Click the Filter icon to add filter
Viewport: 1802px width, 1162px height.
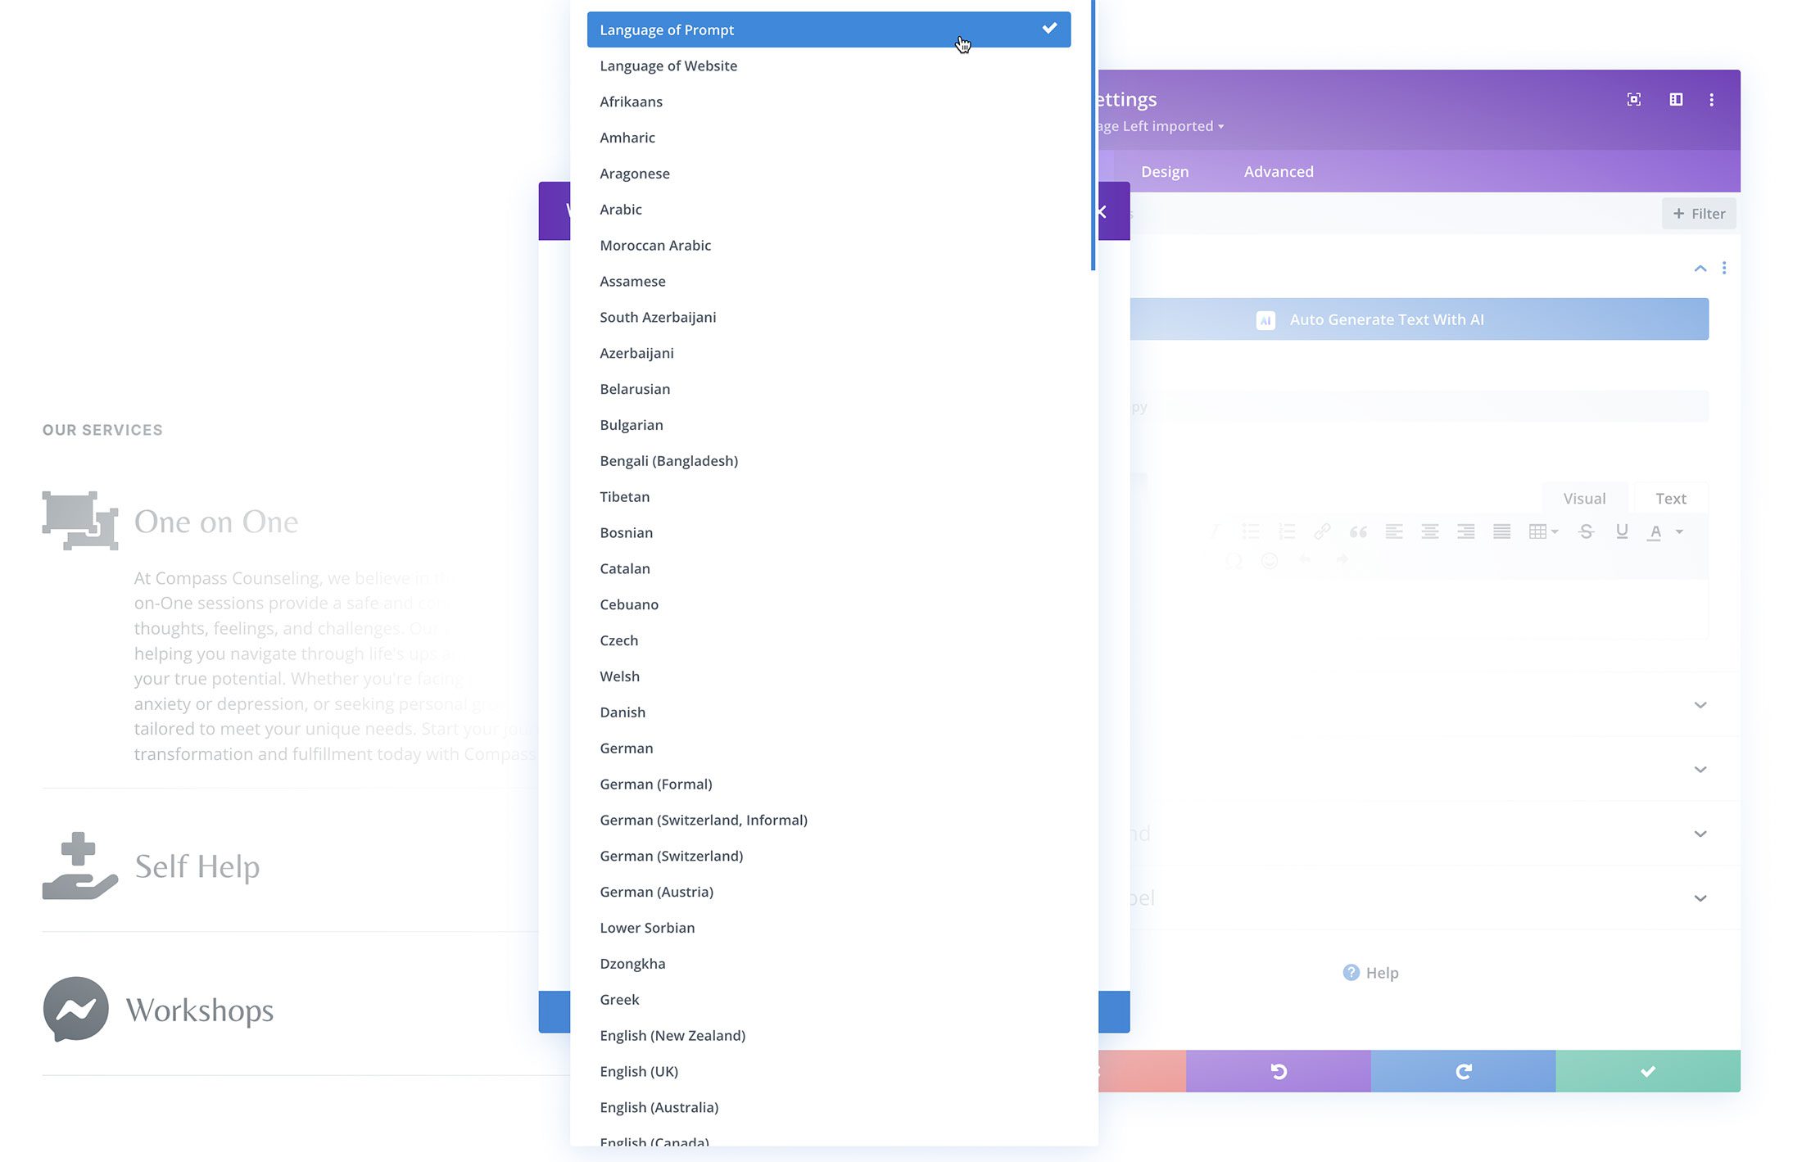click(1698, 213)
